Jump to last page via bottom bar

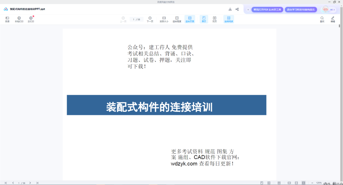pyautogui.click(x=37, y=183)
